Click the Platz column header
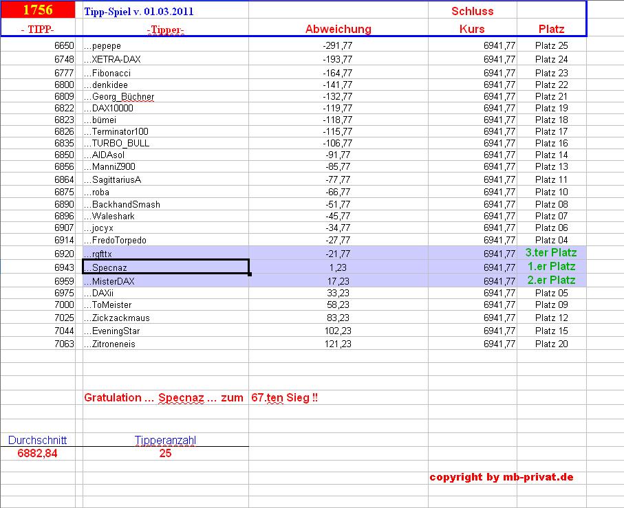The height and width of the screenshot is (508, 624). coord(551,29)
